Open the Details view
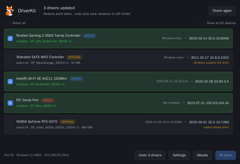Viewport: 240px width, 164px height. 202,155
